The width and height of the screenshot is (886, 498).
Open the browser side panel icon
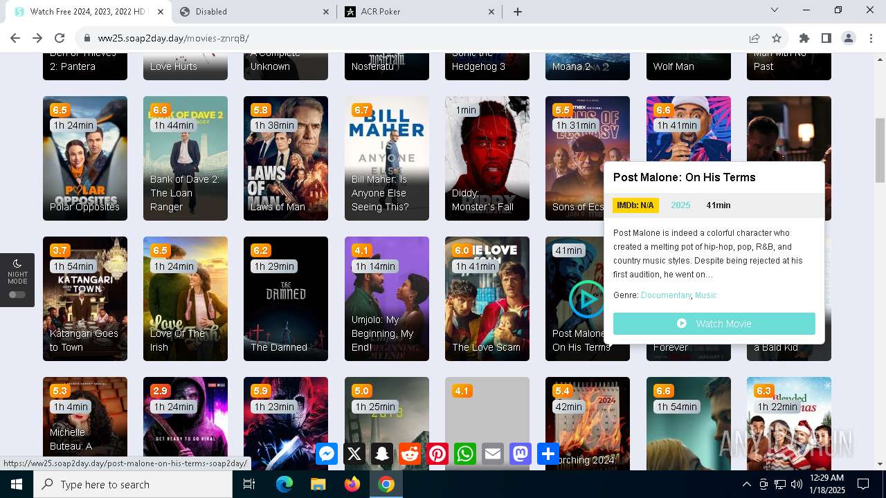coord(826,38)
